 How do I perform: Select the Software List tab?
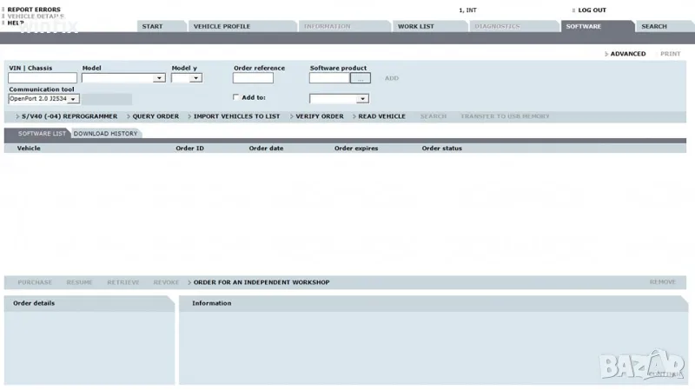pos(42,134)
